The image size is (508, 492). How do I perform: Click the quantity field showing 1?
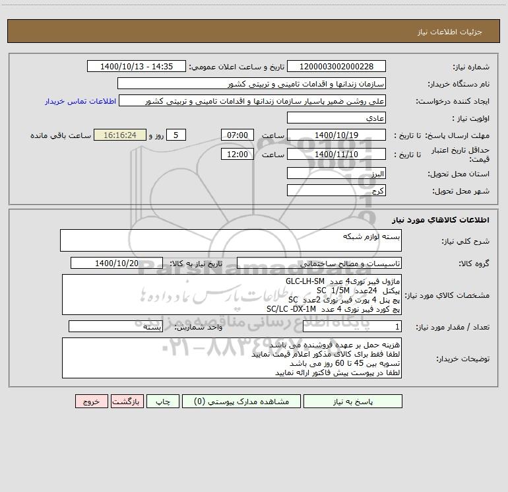[352, 327]
